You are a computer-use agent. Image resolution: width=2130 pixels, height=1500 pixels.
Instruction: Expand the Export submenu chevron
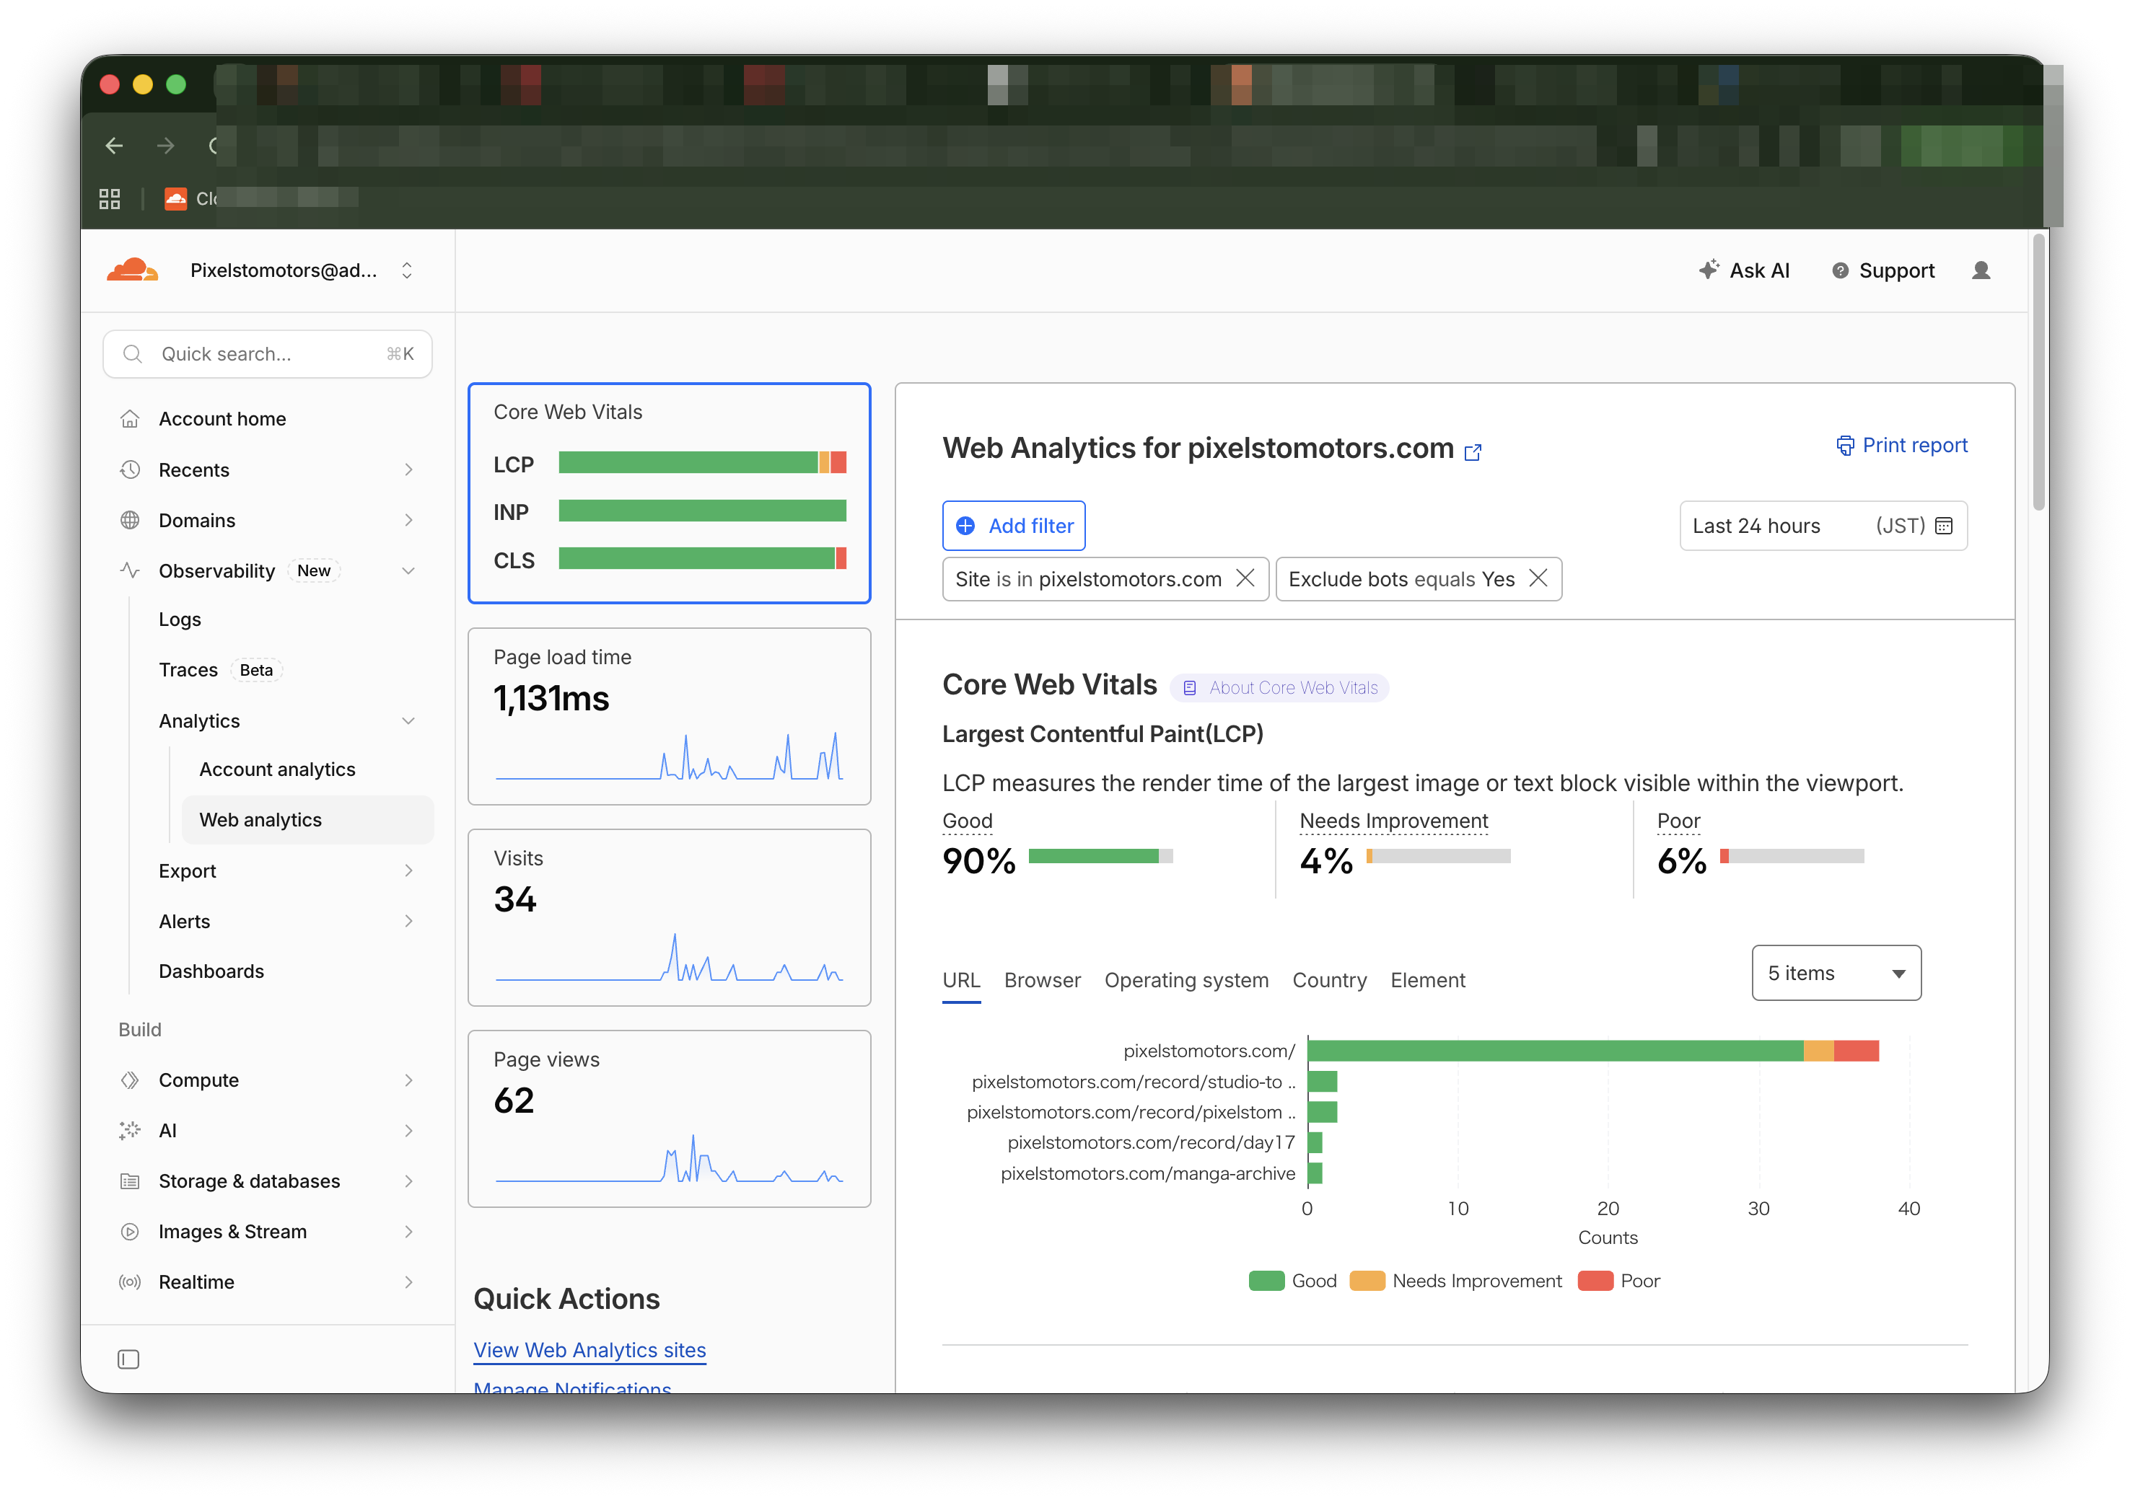click(x=408, y=870)
